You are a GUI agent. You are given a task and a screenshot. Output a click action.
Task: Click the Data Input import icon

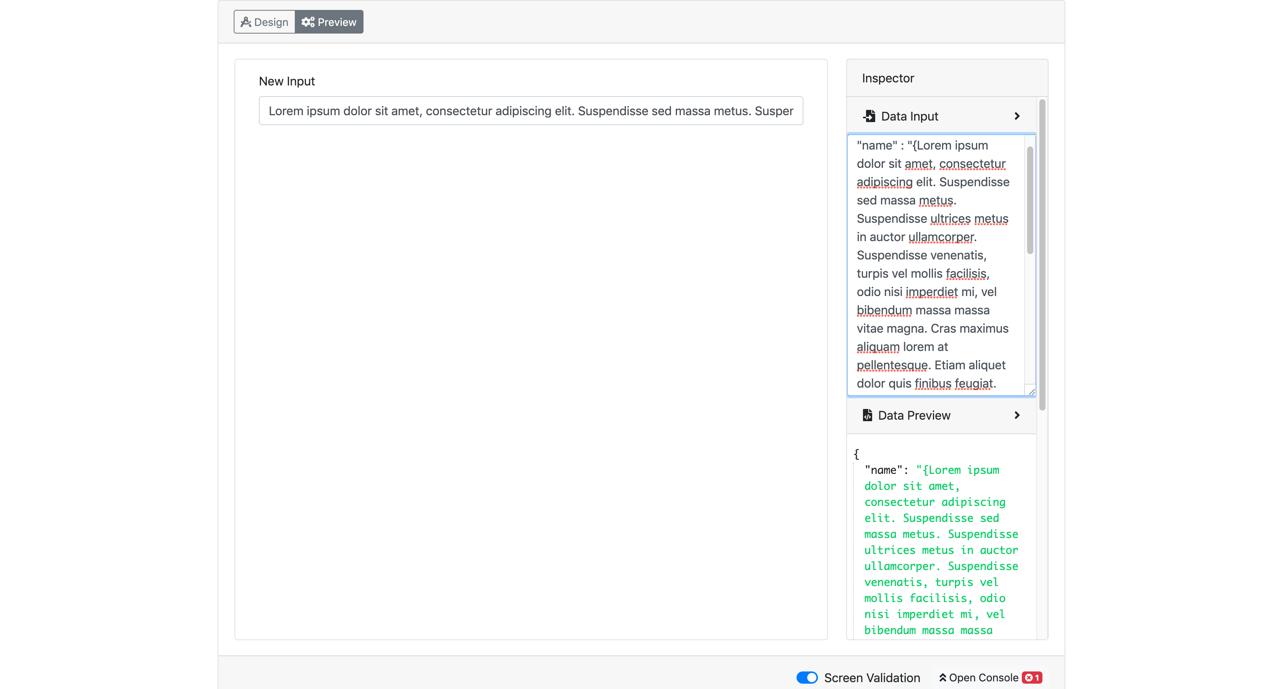coord(869,116)
